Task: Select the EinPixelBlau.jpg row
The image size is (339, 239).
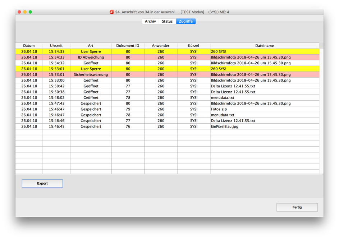Action: point(224,127)
